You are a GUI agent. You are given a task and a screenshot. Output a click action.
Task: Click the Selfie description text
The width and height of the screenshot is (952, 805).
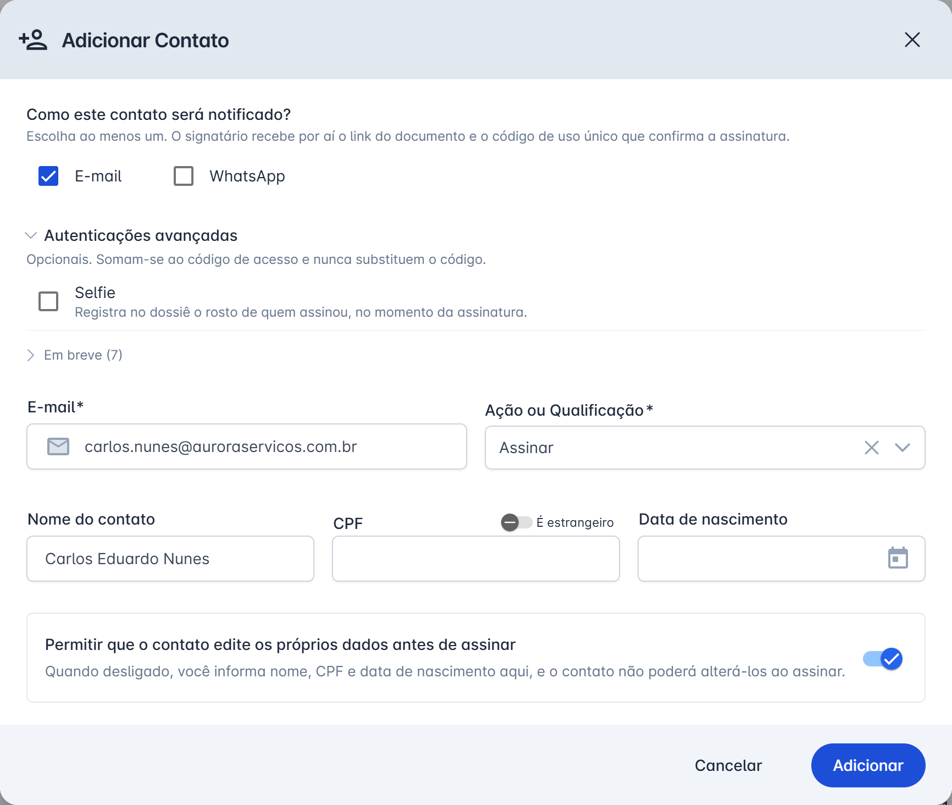(x=301, y=312)
